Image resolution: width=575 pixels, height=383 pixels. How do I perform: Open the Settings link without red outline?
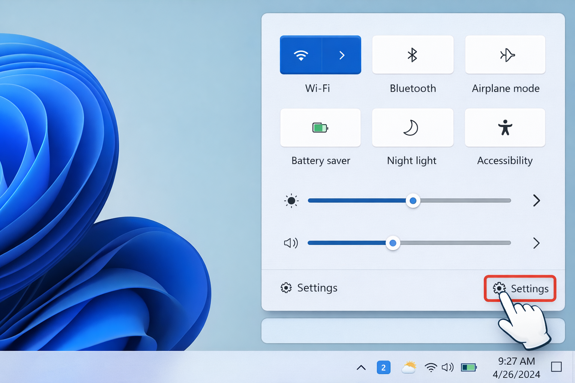tap(309, 288)
